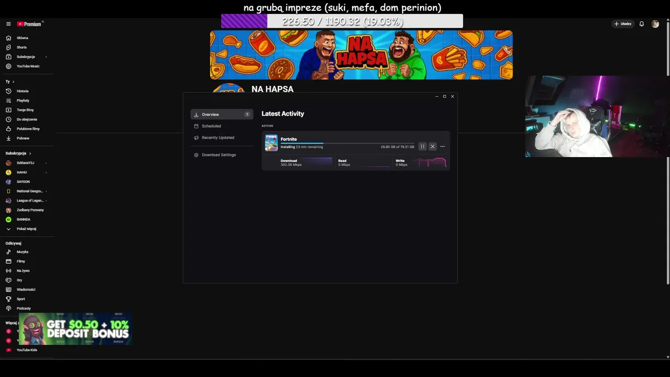
Task: Open YouTube Kids from the sidebar
Action: click(x=27, y=350)
